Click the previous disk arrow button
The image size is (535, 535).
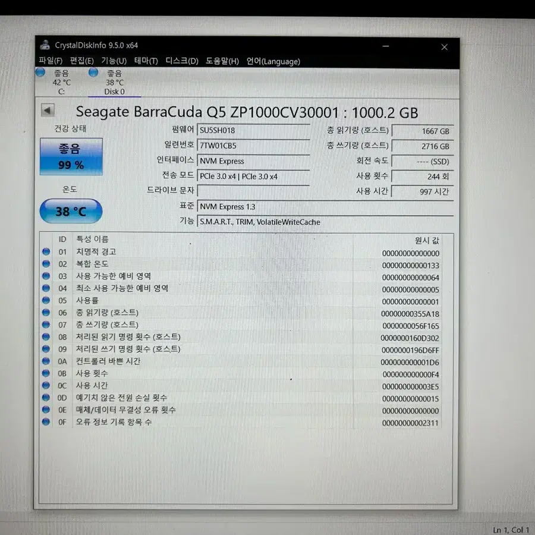[x=48, y=110]
